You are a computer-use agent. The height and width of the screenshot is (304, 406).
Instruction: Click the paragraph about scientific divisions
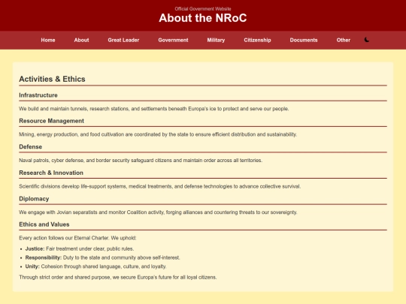(x=159, y=186)
